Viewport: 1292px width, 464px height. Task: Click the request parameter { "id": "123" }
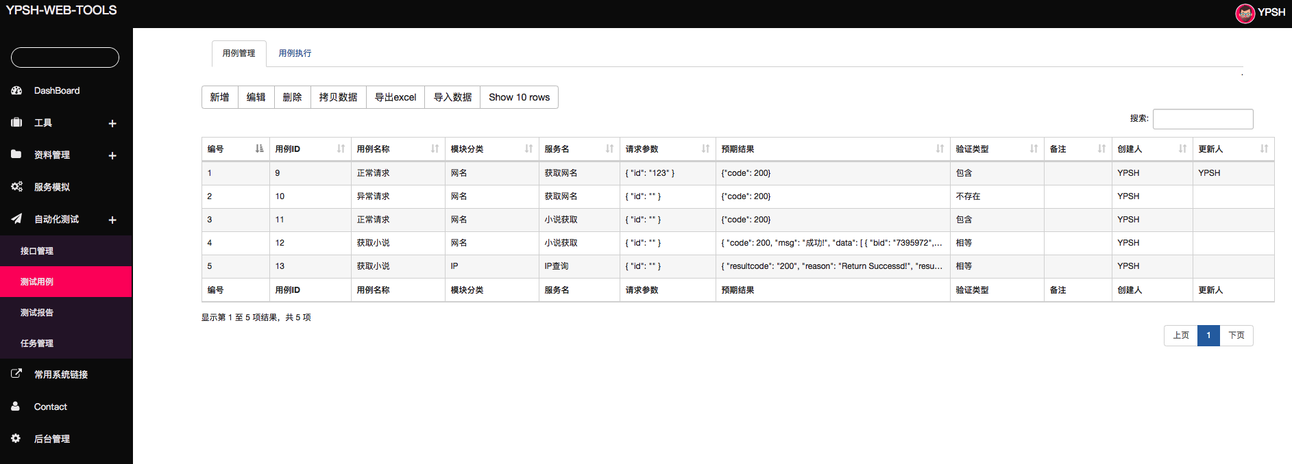(x=667, y=173)
